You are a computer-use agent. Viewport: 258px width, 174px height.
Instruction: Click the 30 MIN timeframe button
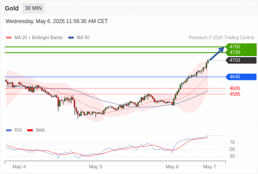pos(33,8)
